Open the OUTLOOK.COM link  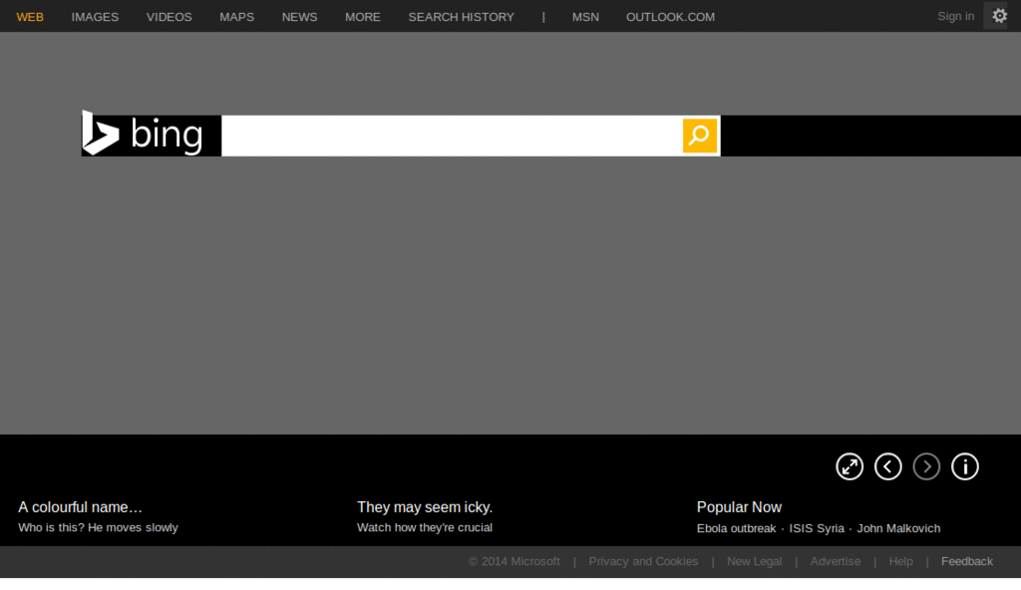pyautogui.click(x=670, y=17)
